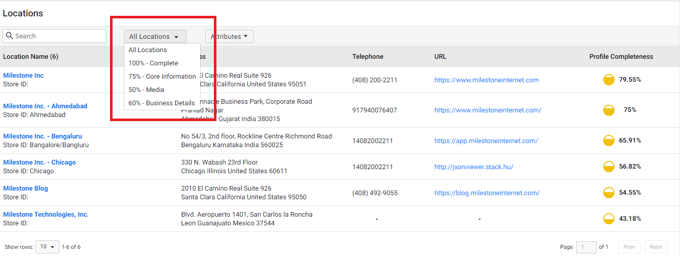Open Milestone Blog location

click(26, 189)
